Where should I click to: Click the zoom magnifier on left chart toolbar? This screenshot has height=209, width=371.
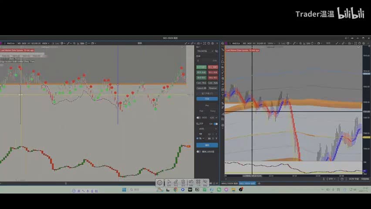point(74,43)
